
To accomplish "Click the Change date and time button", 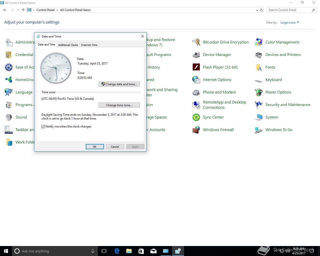I will pyautogui.click(x=119, y=84).
